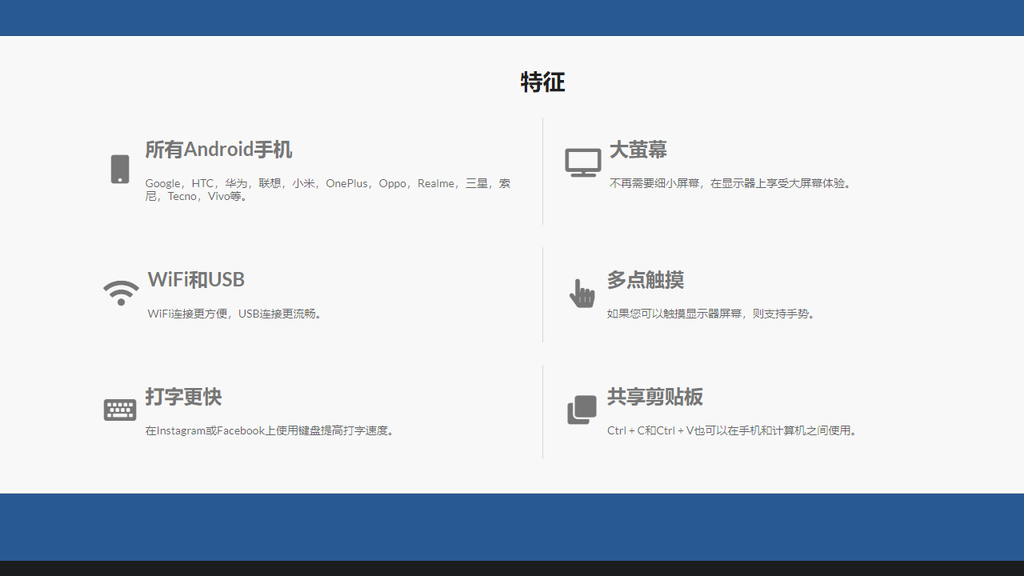Click the text mentioning OnePlus in the device list

pyautogui.click(x=346, y=183)
